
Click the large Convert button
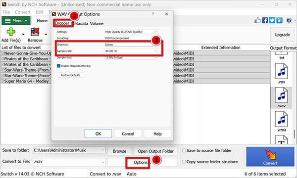pyautogui.click(x=270, y=157)
